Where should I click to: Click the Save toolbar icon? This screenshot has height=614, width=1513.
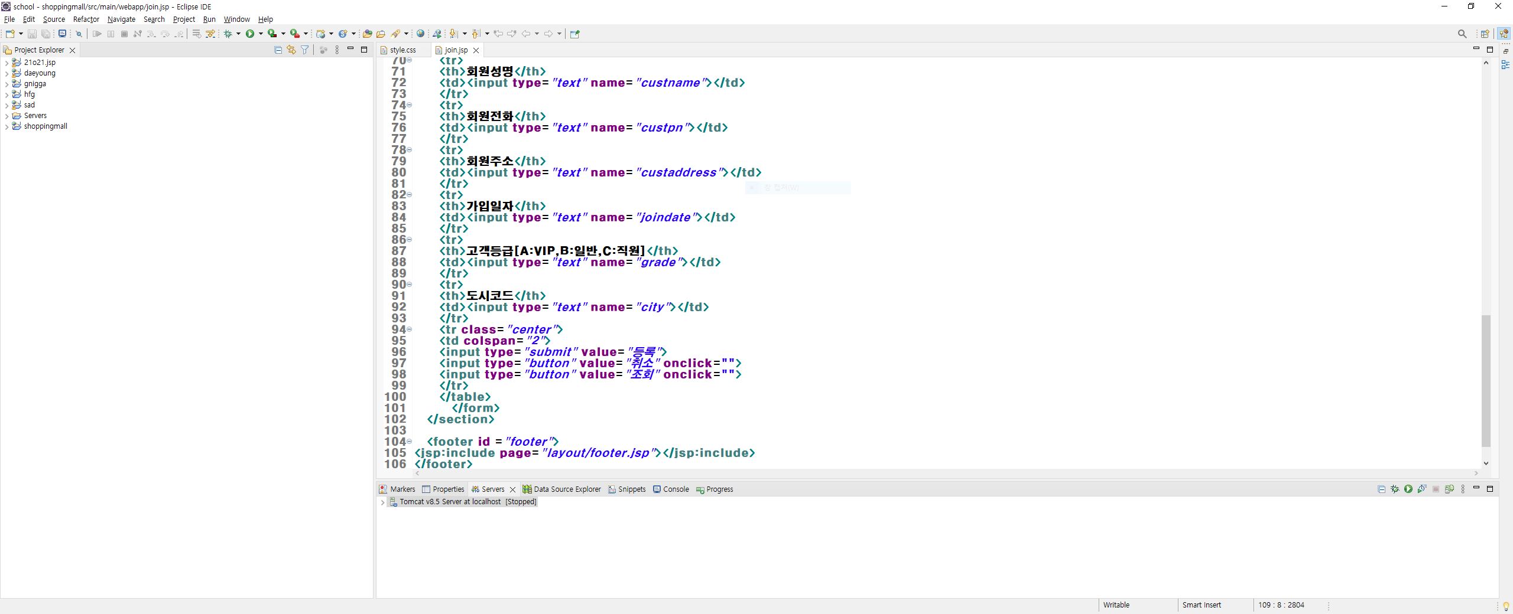click(33, 34)
